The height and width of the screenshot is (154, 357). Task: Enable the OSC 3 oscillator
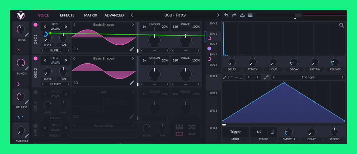(x=36, y=92)
